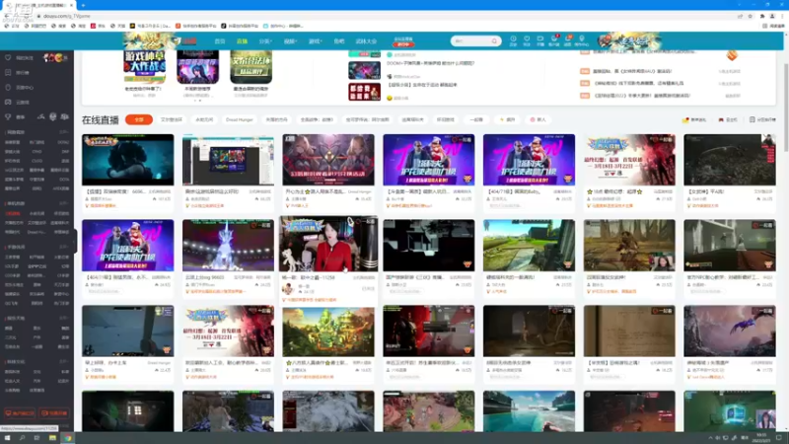Open the last news headline in right panel list
Image resolution: width=789 pixels, height=444 pixels.
click(642, 96)
